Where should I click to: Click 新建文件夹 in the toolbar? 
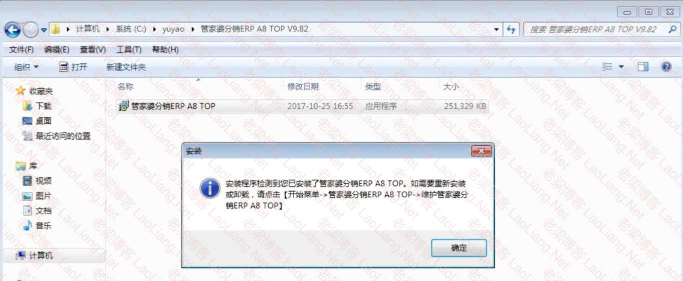(126, 67)
